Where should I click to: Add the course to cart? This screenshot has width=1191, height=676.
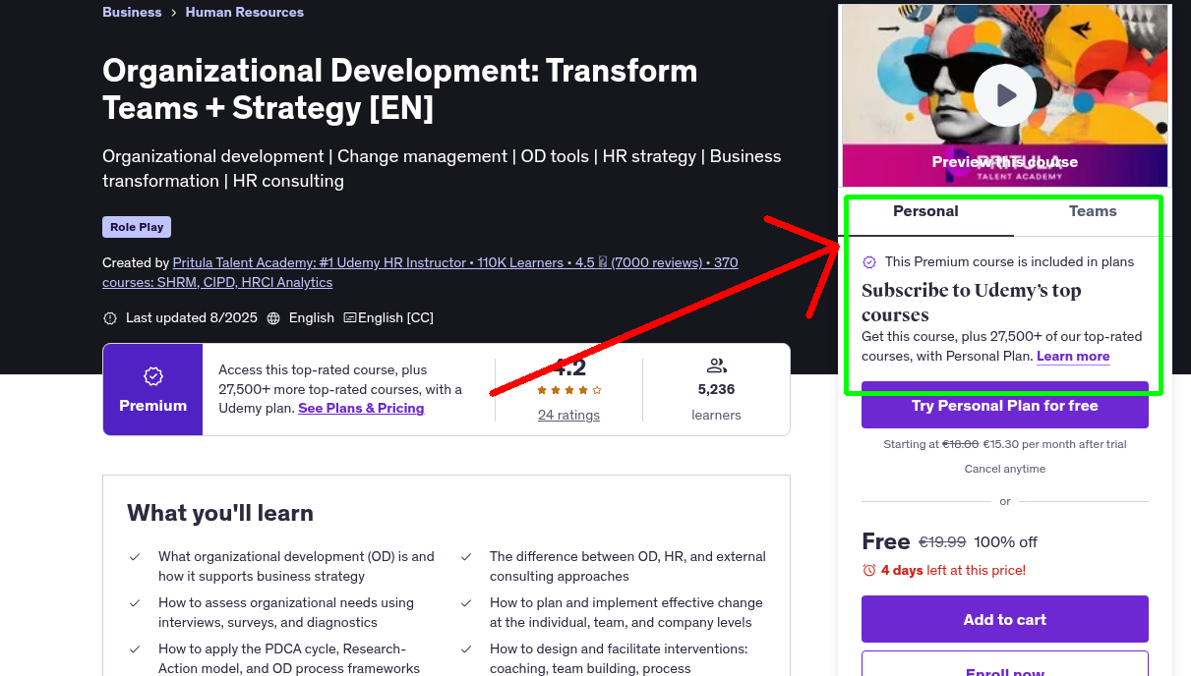[1005, 619]
